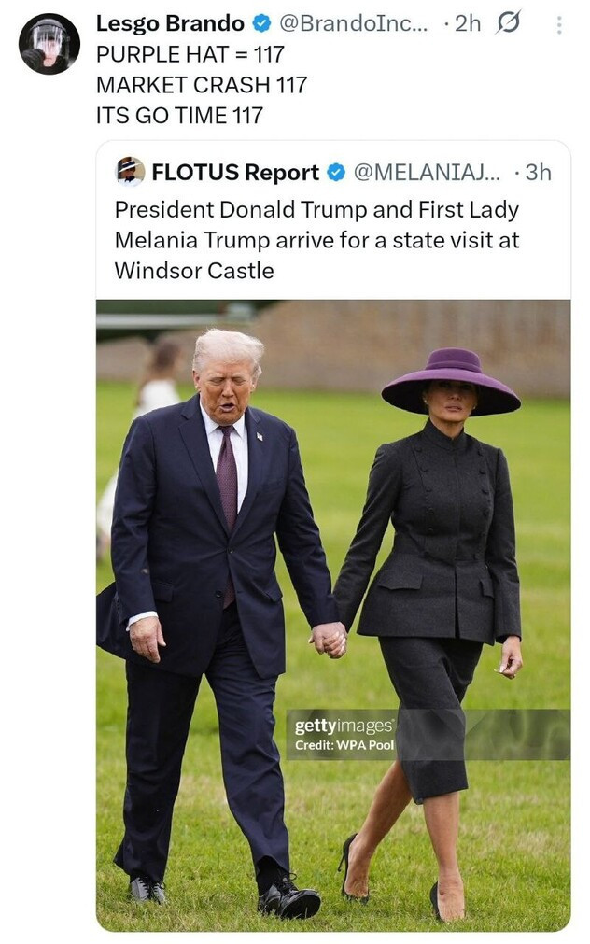
Task: Click the purple hat in the photo
Action: click(451, 382)
